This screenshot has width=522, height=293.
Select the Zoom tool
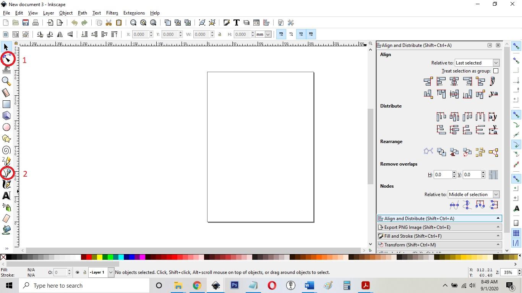(x=6, y=81)
